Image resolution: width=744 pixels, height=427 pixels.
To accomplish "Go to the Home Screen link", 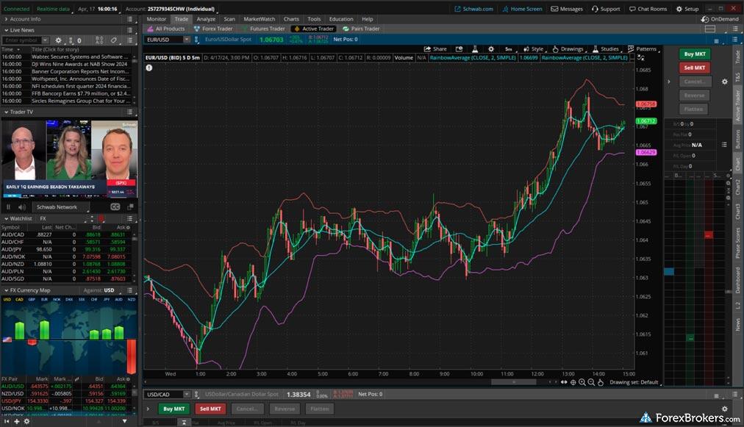I will 523,9.
